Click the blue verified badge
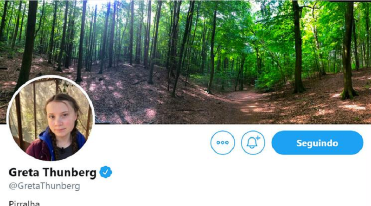Screen dimensions: 371x206 click(106, 173)
